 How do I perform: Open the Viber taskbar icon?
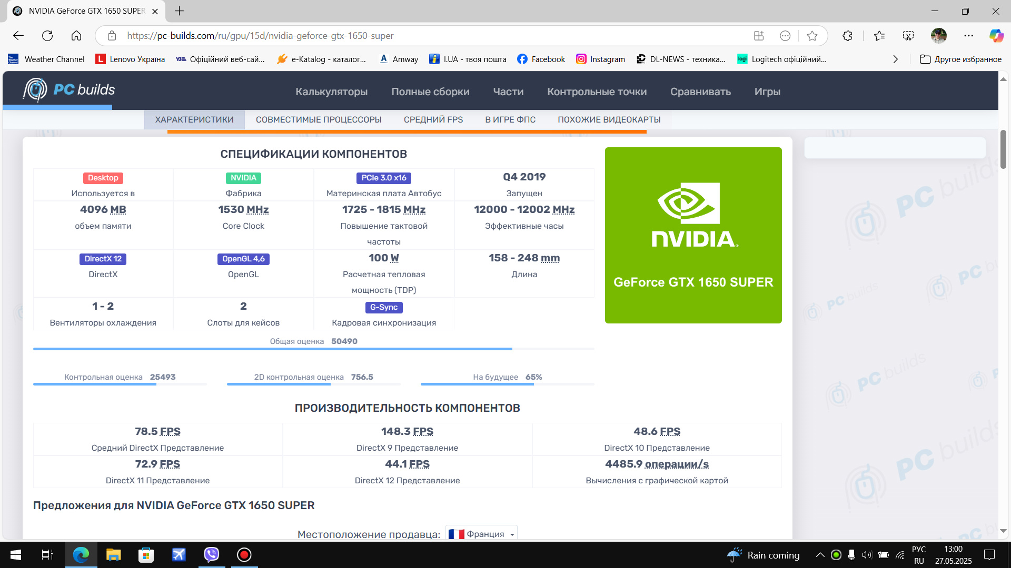coord(211,555)
